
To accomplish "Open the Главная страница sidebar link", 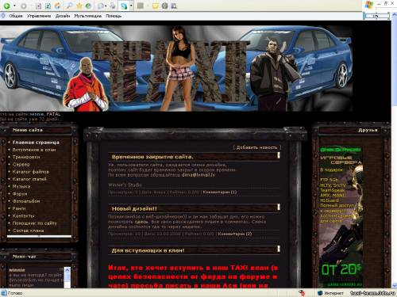I will pos(36,143).
